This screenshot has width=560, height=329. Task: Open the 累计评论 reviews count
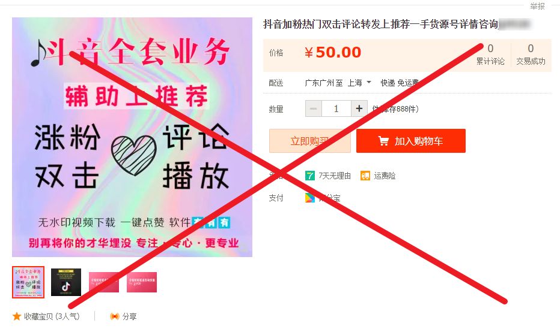[490, 54]
